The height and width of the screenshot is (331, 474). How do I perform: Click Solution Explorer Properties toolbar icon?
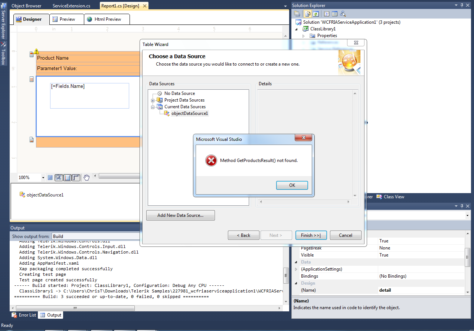tap(297, 14)
